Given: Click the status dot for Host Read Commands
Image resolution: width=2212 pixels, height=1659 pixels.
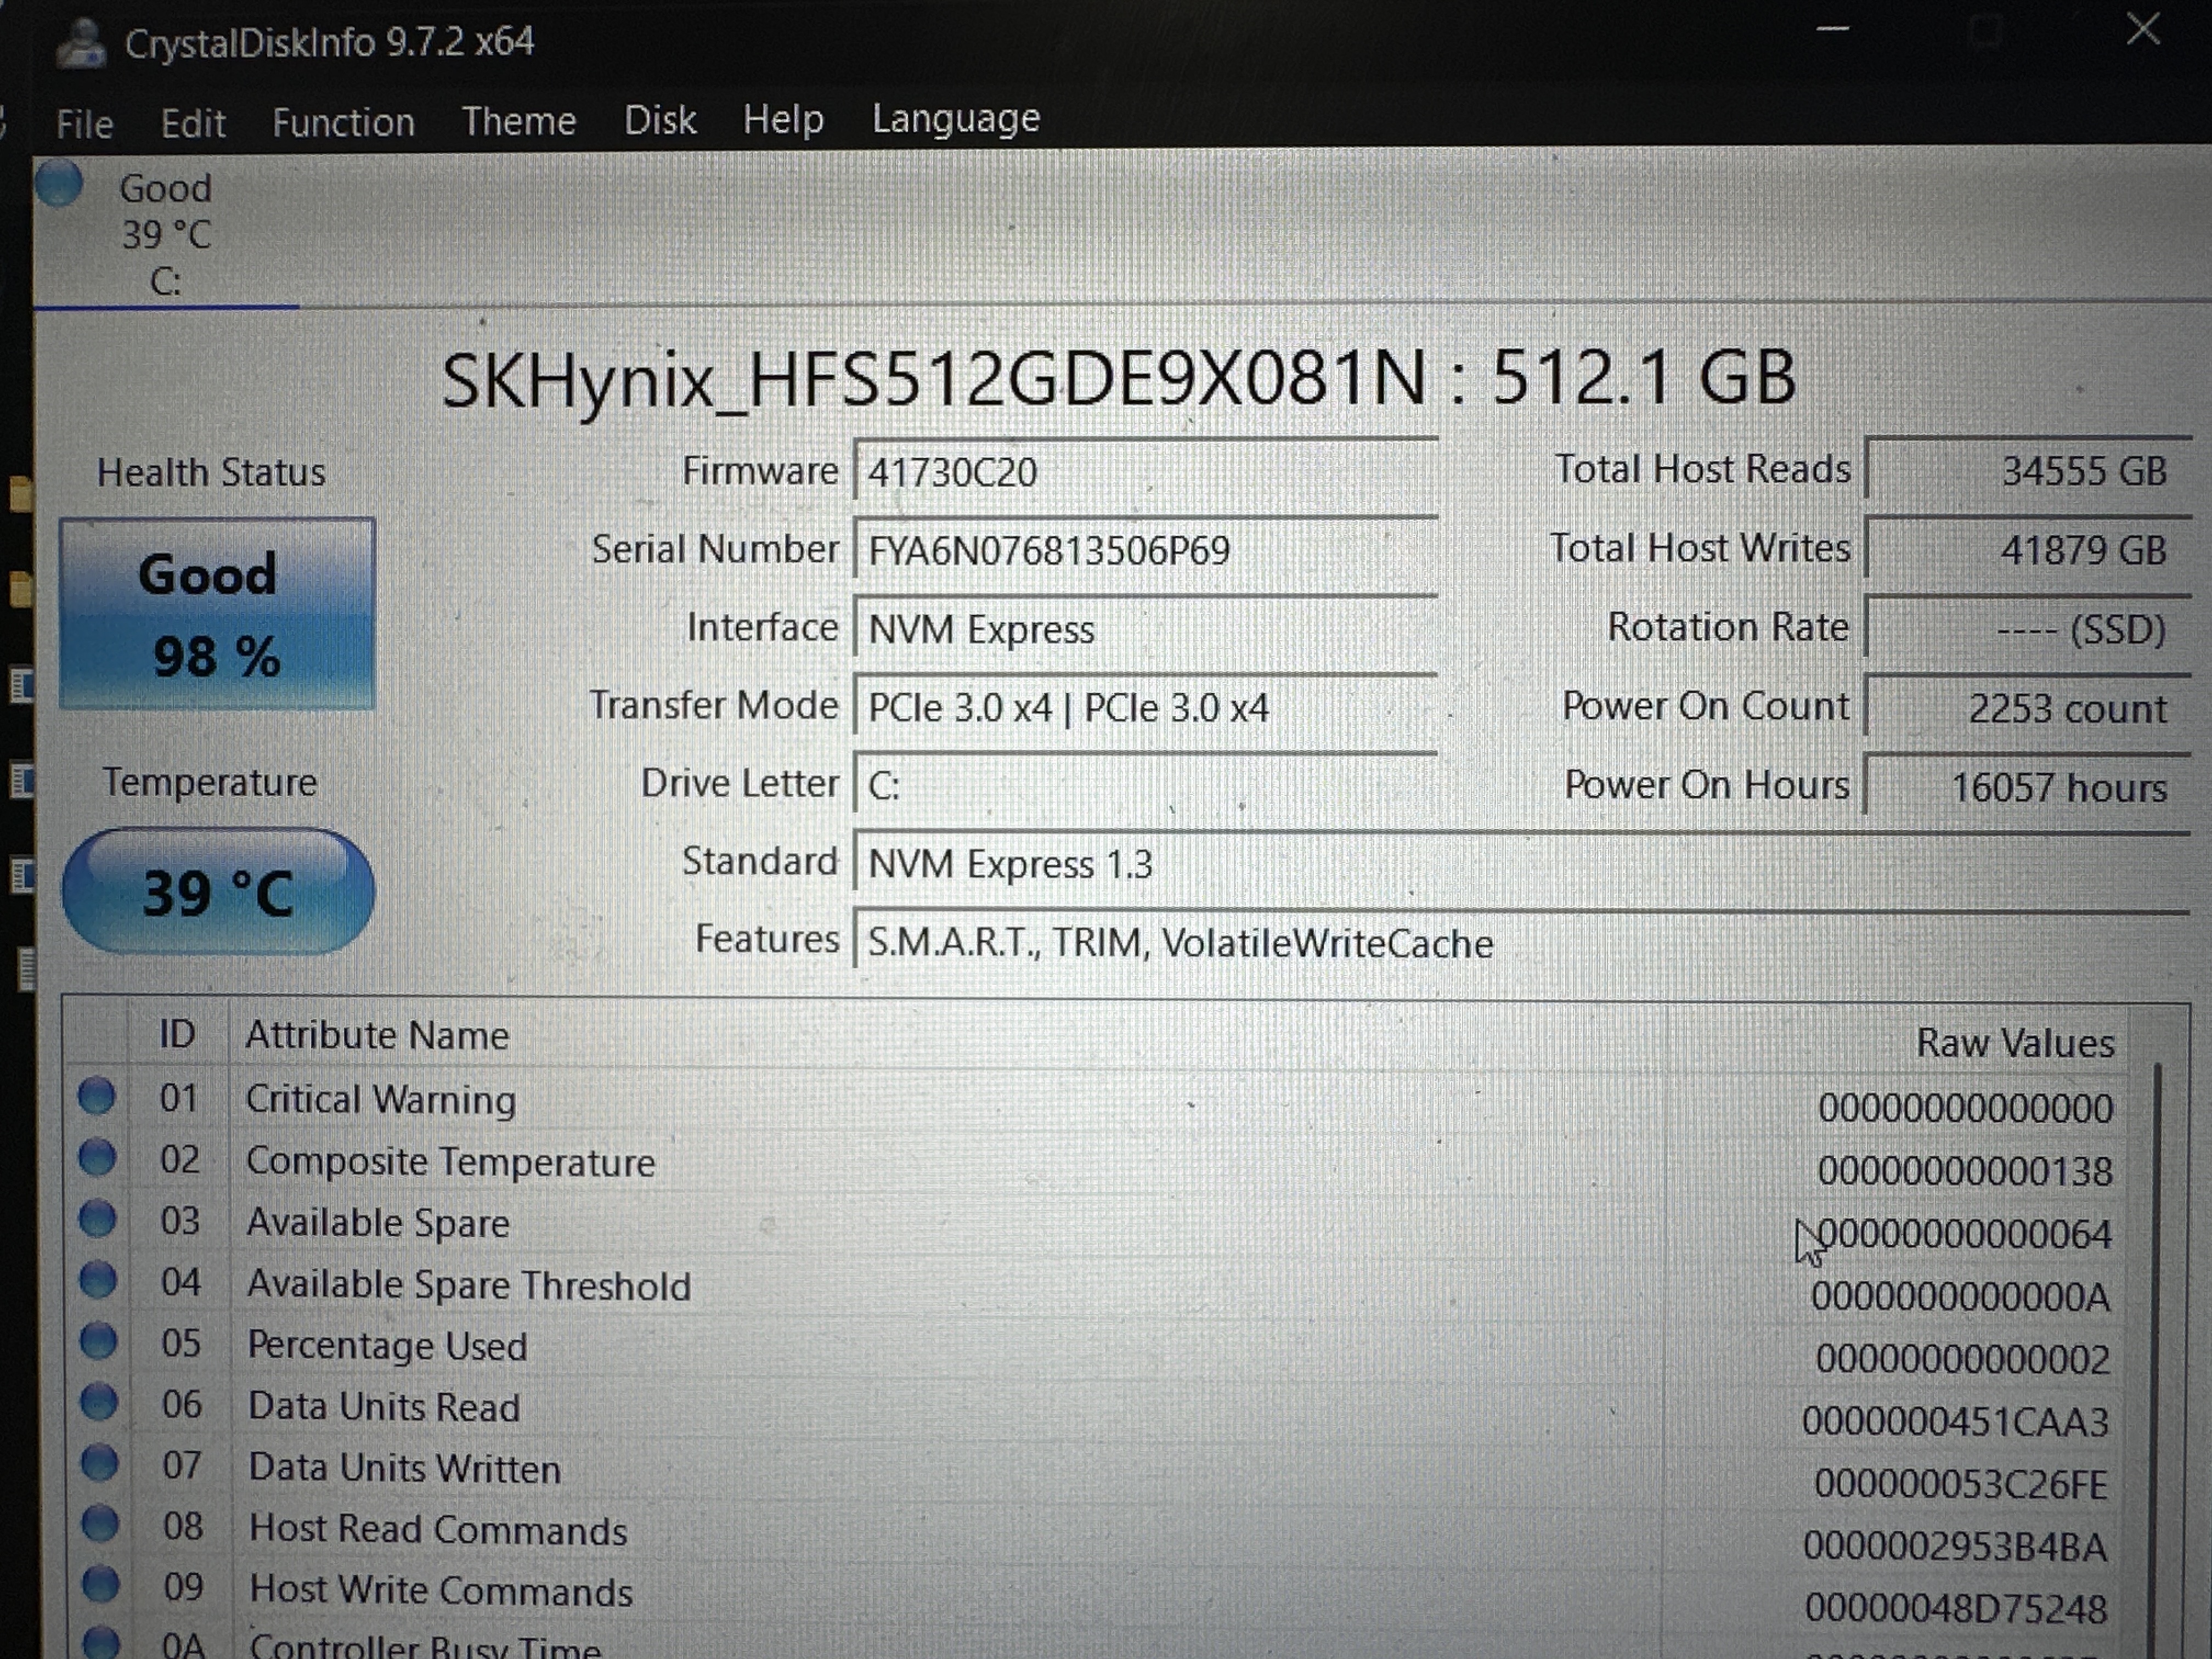Looking at the screenshot, I should coord(100,1523).
